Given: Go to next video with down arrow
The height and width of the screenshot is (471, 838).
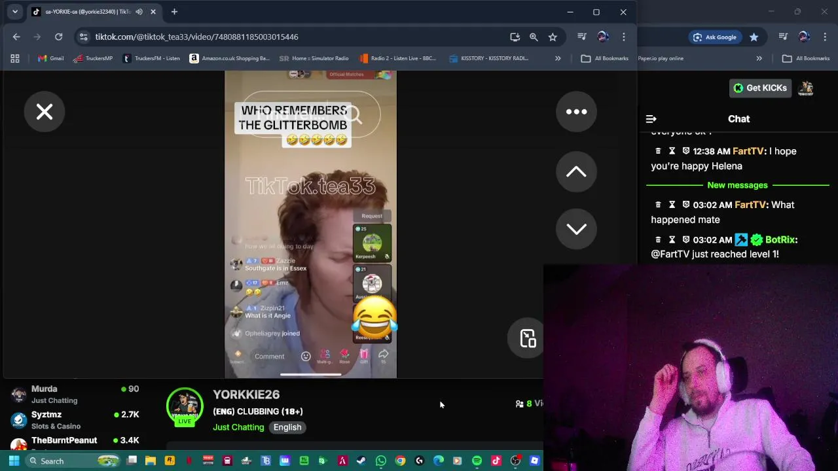Looking at the screenshot, I should point(576,228).
